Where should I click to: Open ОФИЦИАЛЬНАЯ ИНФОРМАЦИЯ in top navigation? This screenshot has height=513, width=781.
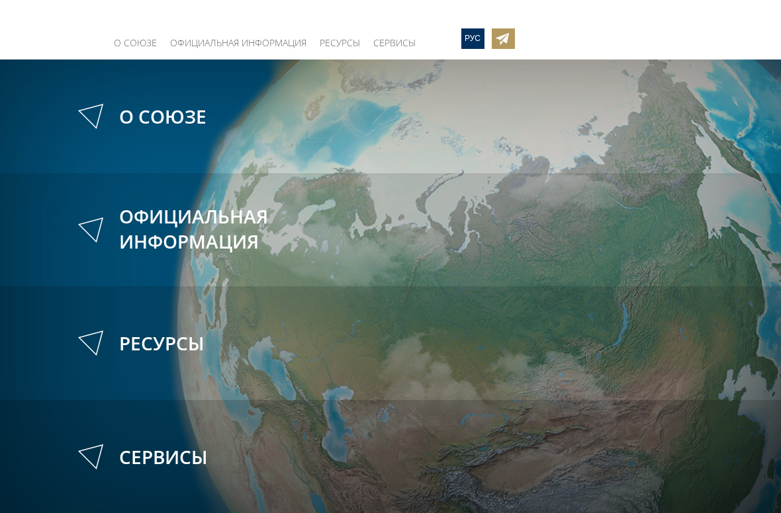click(x=238, y=43)
